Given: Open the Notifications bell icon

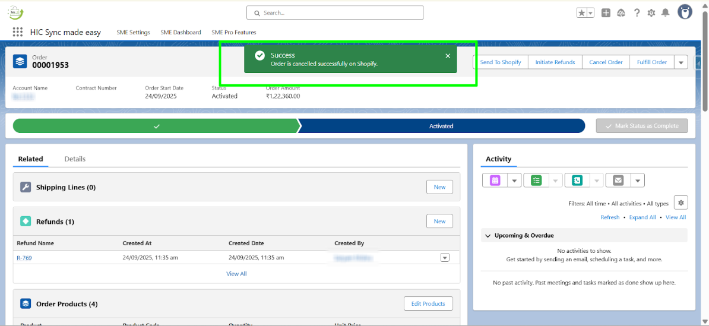Looking at the screenshot, I should [x=665, y=13].
